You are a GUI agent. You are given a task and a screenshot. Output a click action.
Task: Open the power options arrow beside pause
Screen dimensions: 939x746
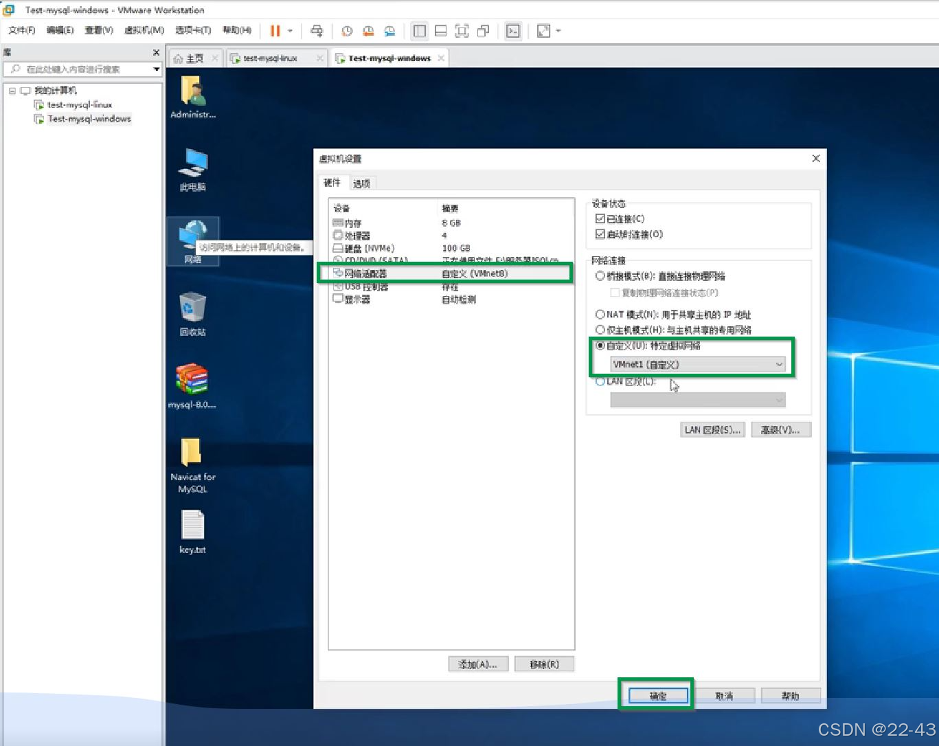pos(290,31)
